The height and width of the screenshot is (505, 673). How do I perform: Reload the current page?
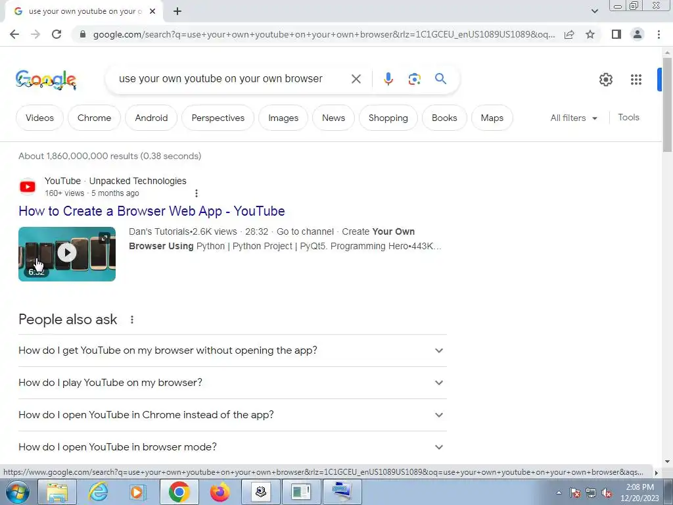tap(57, 34)
